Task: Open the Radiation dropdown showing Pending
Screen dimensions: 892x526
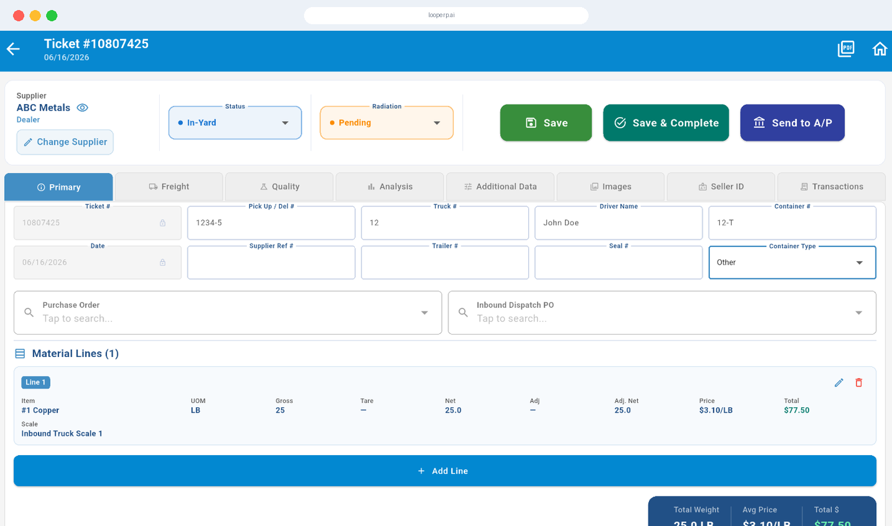Action: pyautogui.click(x=387, y=123)
